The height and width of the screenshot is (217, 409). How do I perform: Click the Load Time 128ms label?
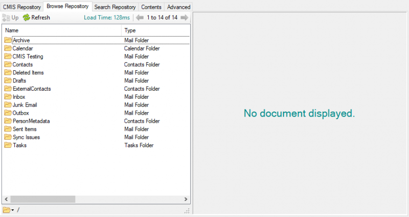(107, 18)
